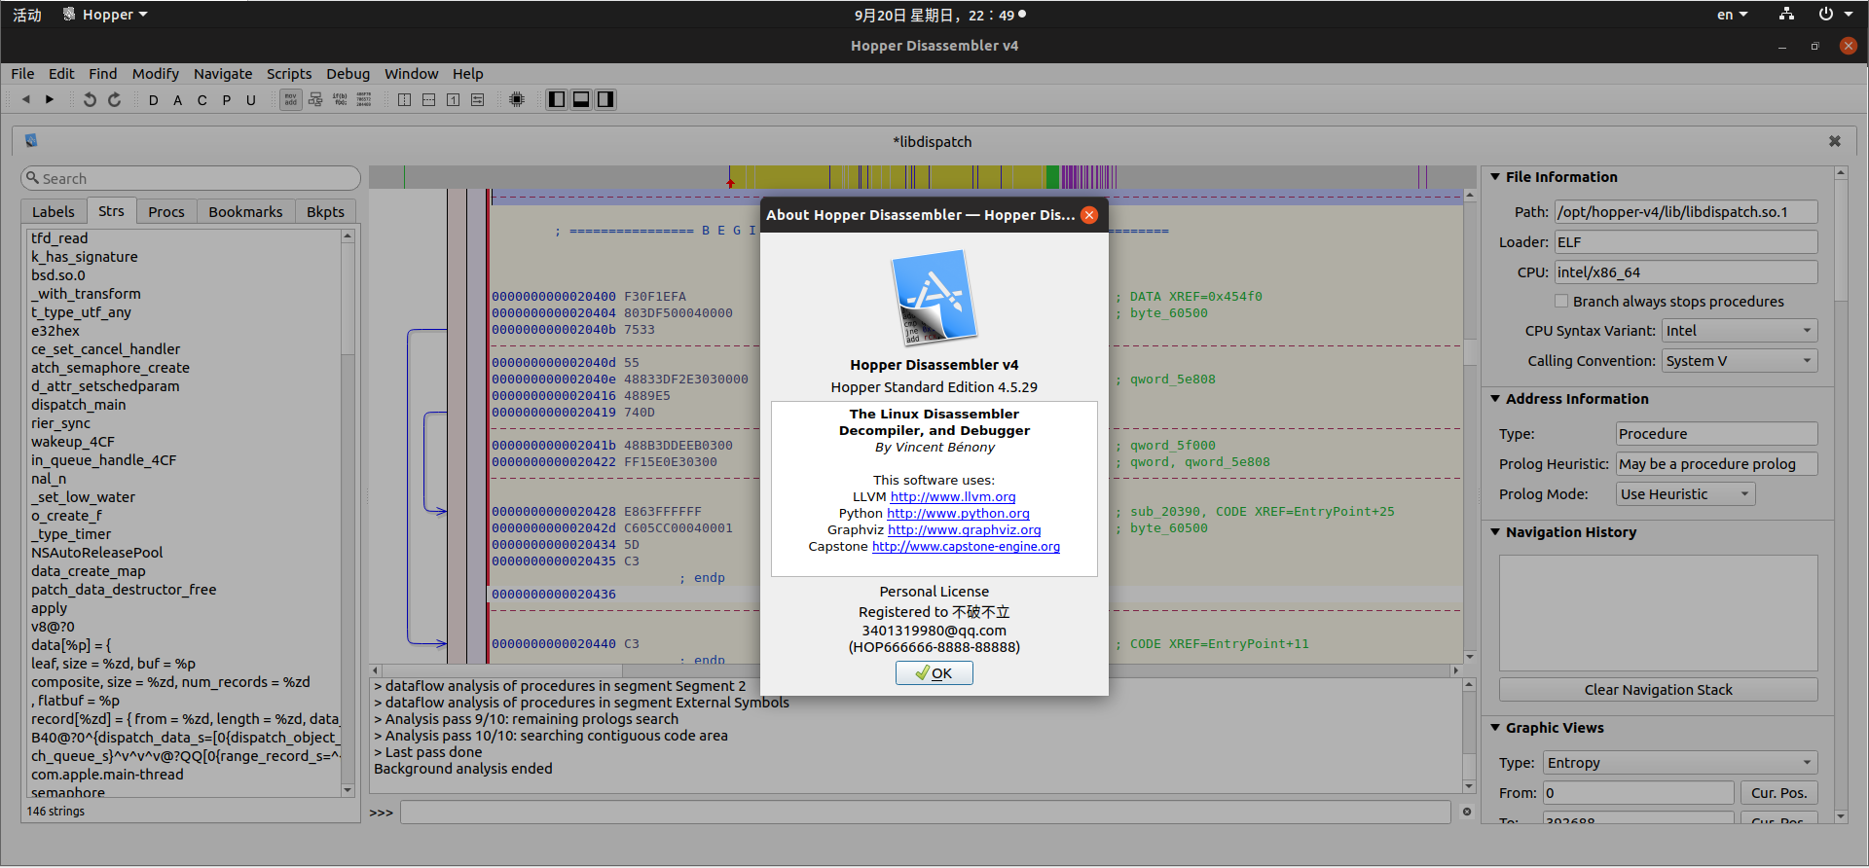The width and height of the screenshot is (1869, 868).
Task: Switch to the Labels tab
Action: 54,212
